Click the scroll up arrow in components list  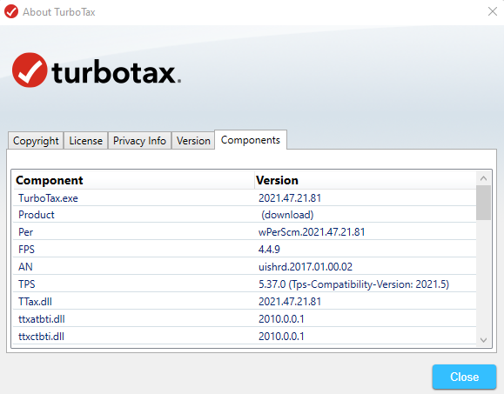tap(483, 178)
